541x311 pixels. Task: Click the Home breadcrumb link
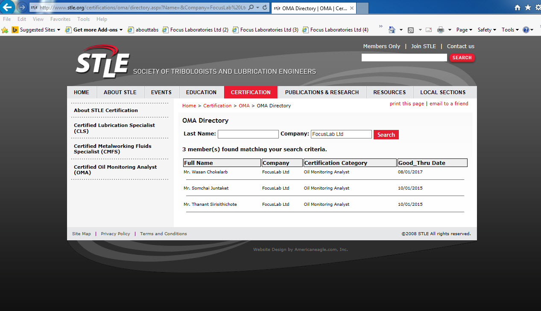click(x=189, y=106)
